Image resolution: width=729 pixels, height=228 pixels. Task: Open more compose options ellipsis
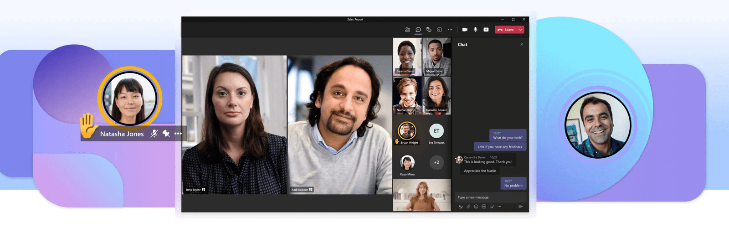pos(499,207)
